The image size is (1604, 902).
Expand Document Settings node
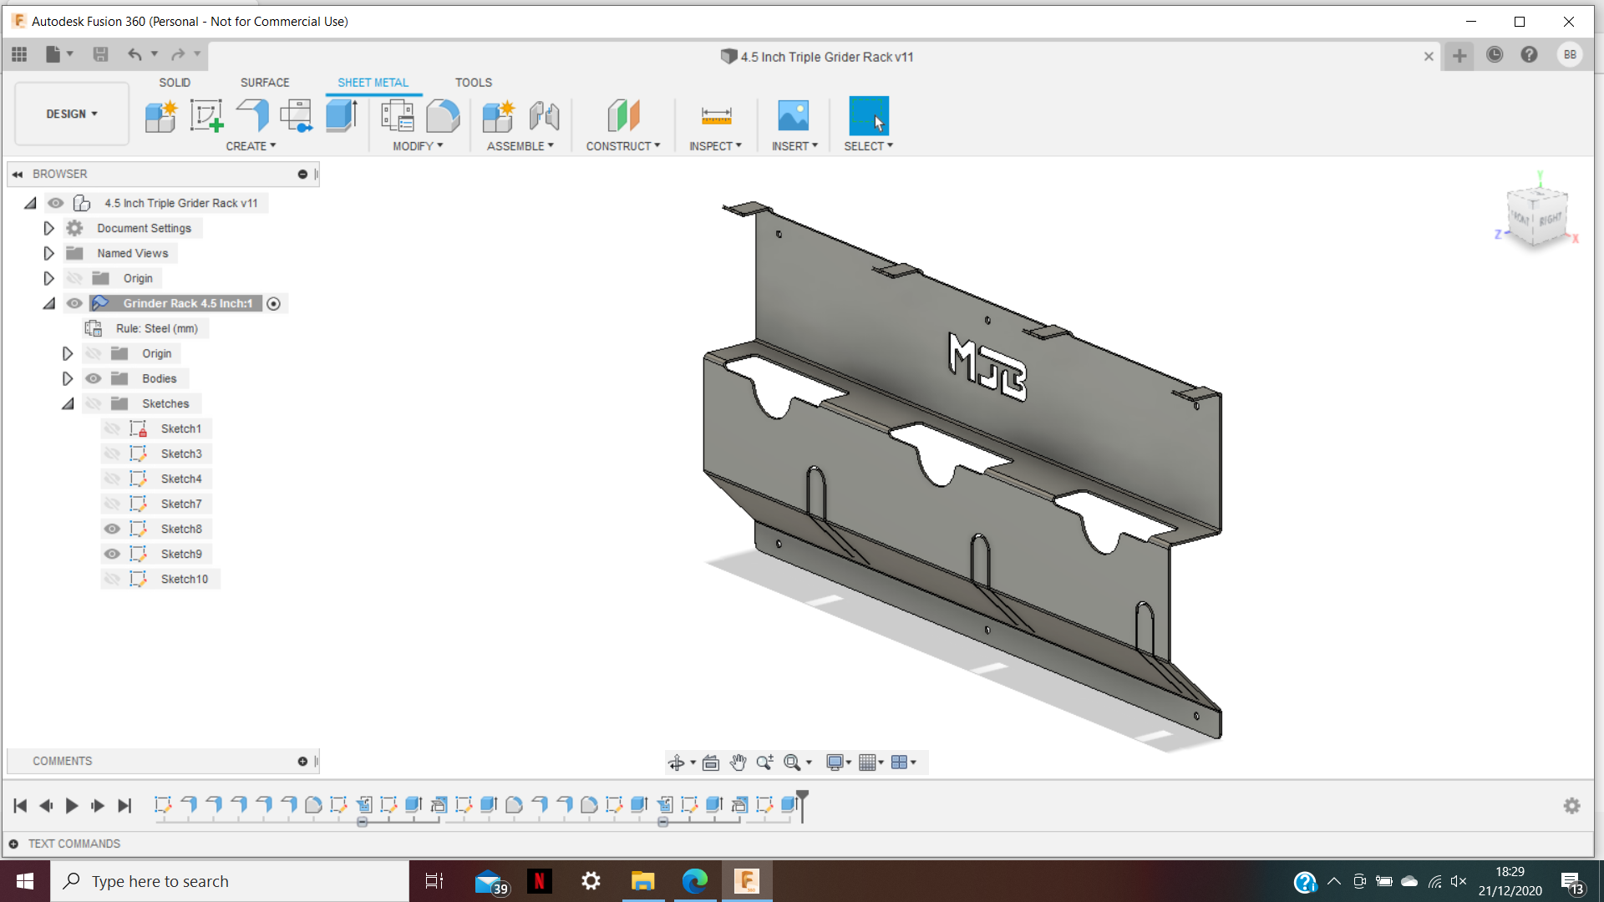48,228
